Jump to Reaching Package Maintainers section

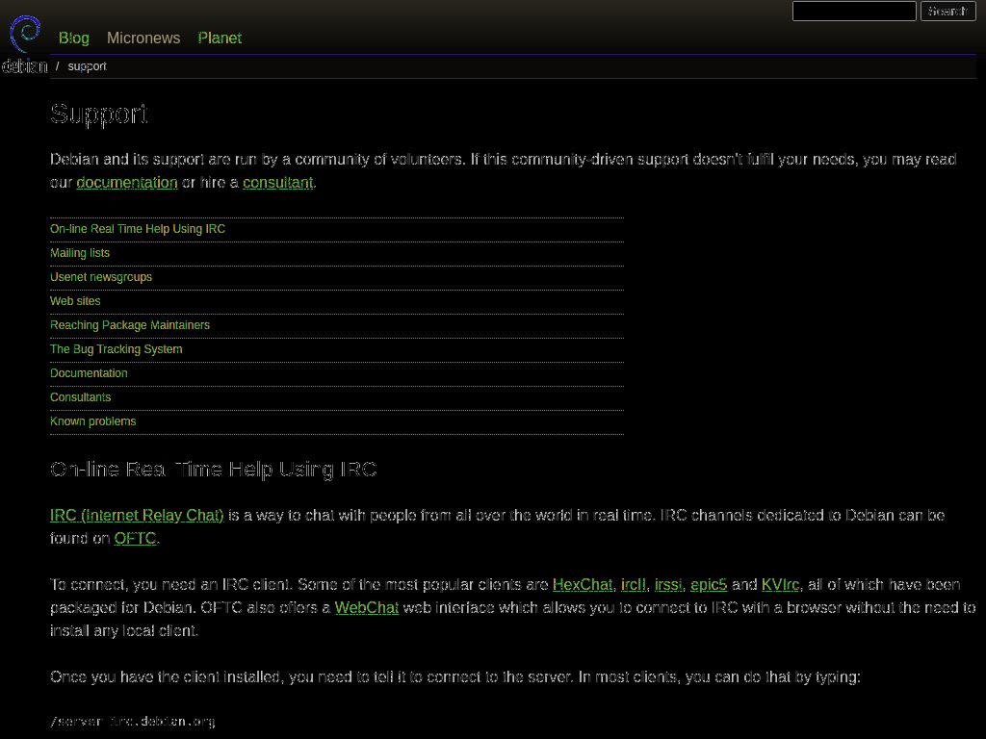pos(130,325)
